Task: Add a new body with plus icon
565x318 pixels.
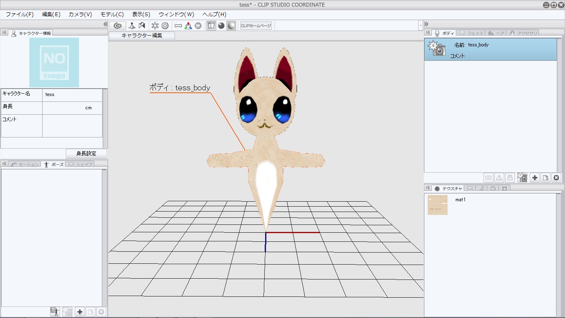Action: (535, 178)
